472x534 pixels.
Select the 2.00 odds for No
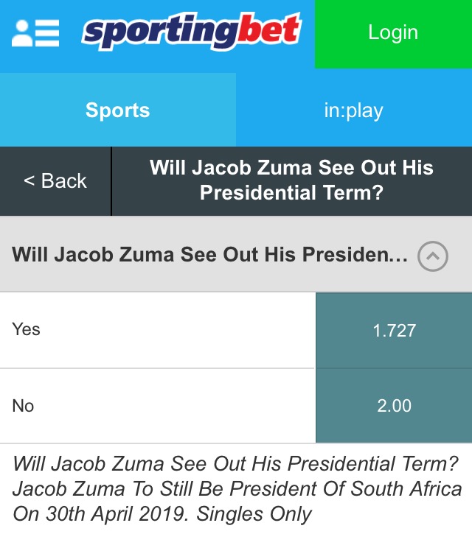(x=394, y=406)
